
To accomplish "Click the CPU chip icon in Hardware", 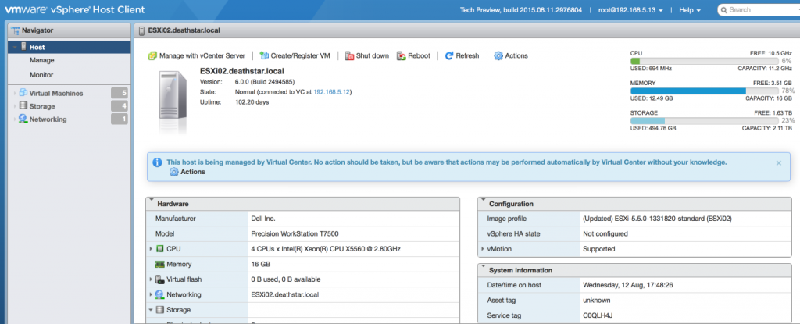I will point(159,249).
